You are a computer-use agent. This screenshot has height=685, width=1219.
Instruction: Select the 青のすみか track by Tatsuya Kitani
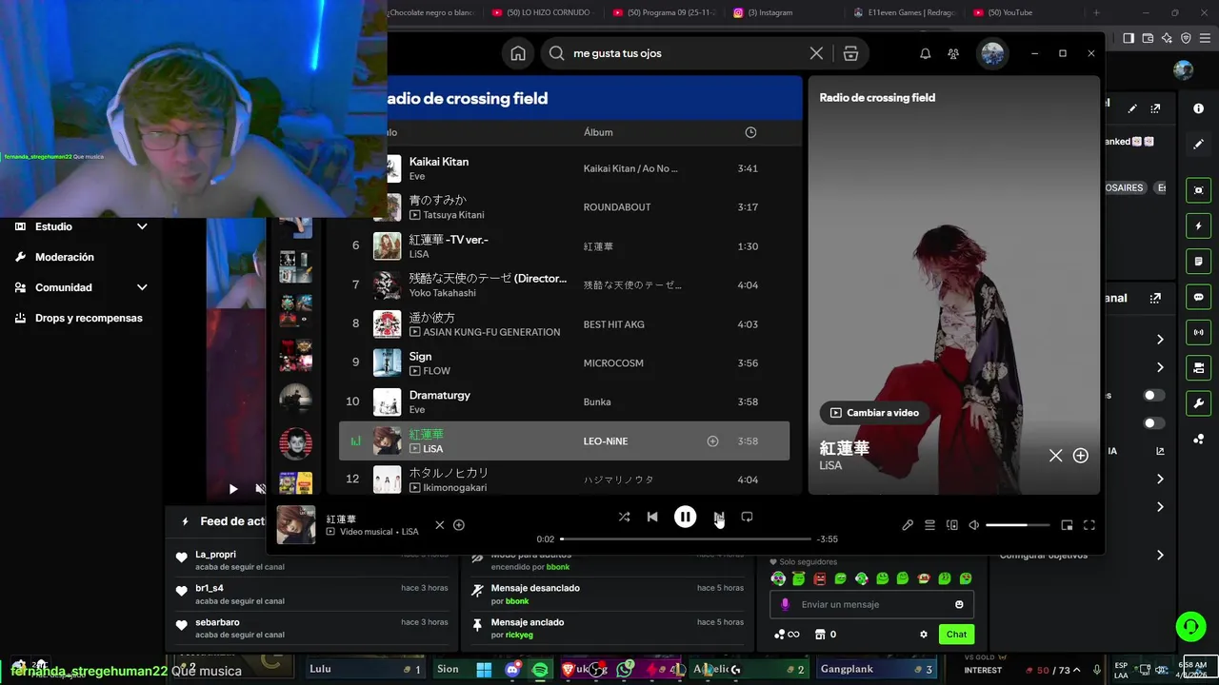coord(564,207)
